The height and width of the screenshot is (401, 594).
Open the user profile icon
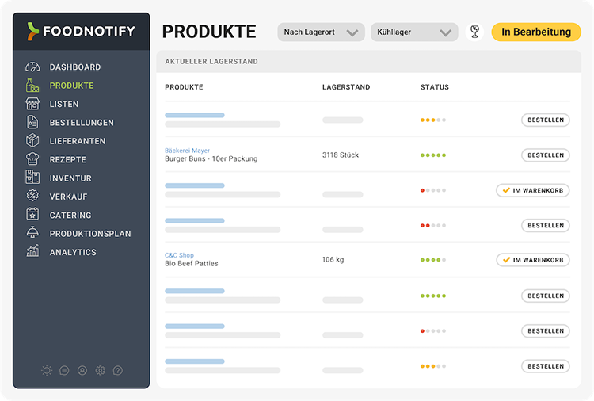(82, 370)
